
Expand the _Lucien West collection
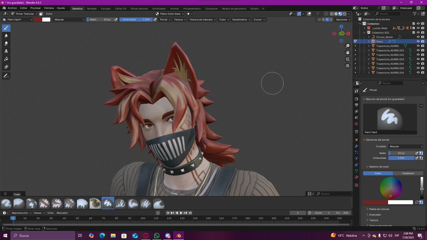364,28
